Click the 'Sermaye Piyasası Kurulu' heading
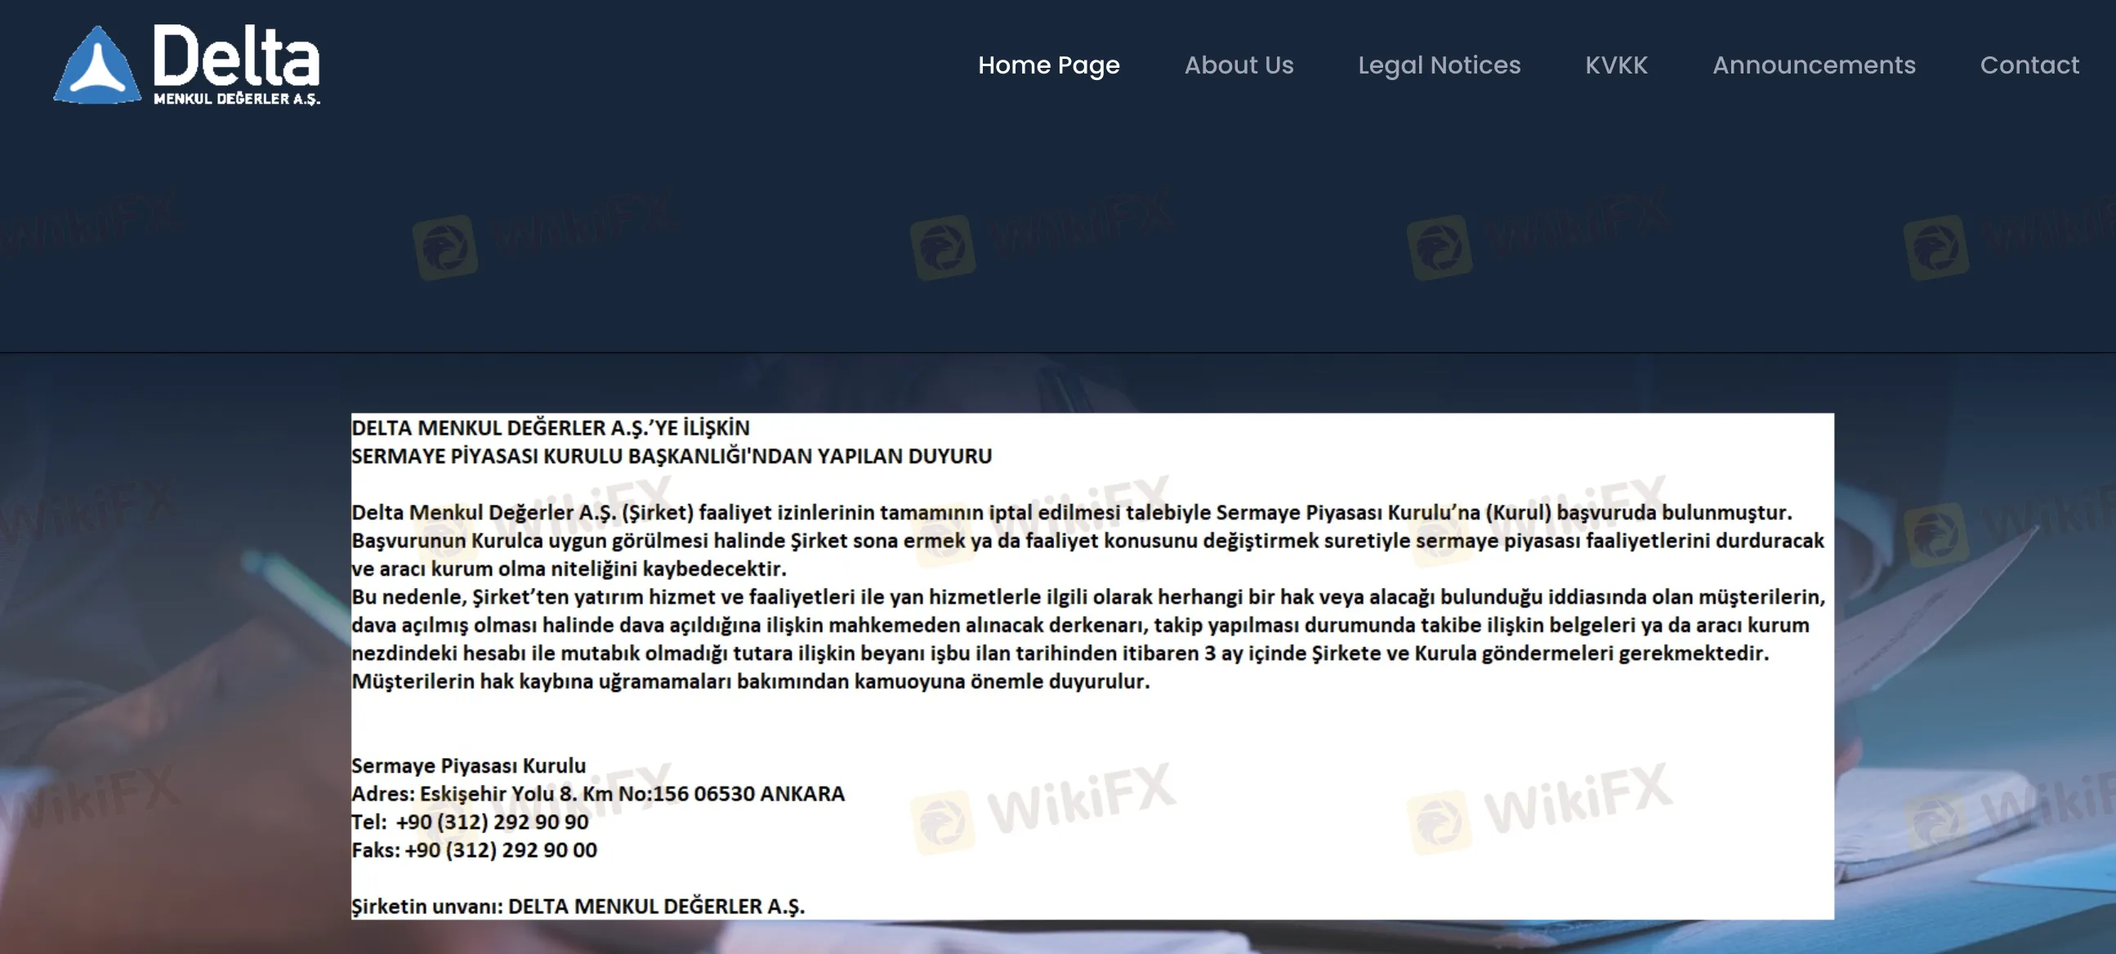Screen dimensions: 2116x954 click(468, 765)
